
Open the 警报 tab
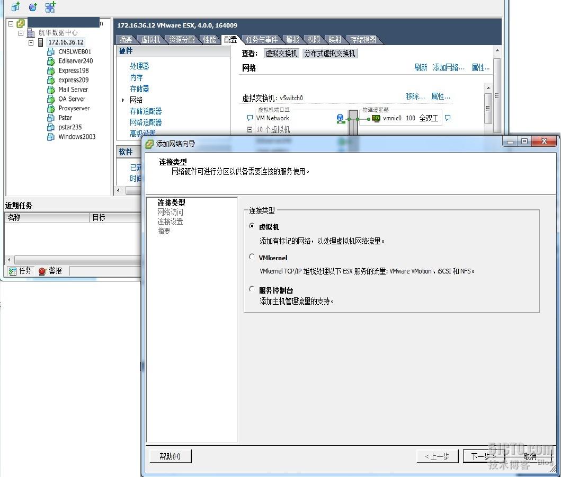pos(292,40)
